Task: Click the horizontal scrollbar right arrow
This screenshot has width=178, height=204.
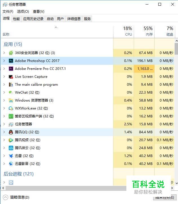Action: pyautogui.click(x=172, y=188)
